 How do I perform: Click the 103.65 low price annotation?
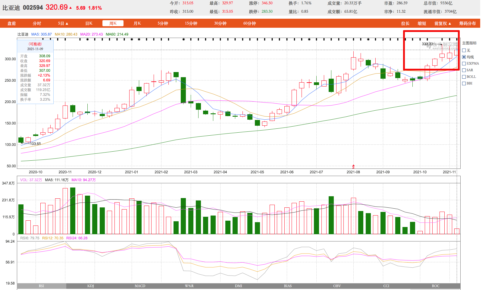[x=35, y=144]
